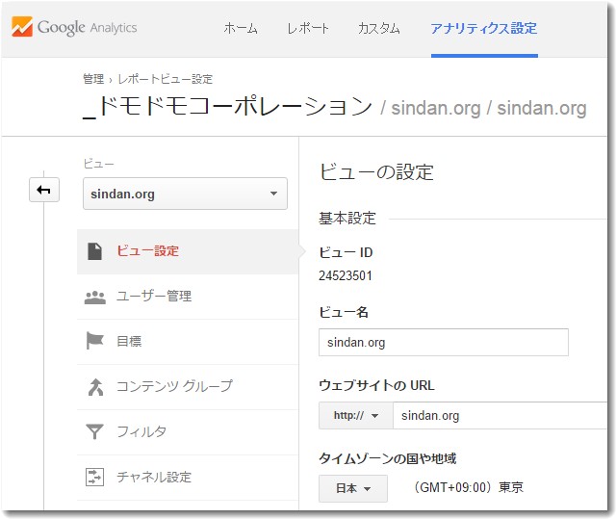Open フィルタ in the sidebar
Viewport: 616px width, 519px height.
(188, 432)
